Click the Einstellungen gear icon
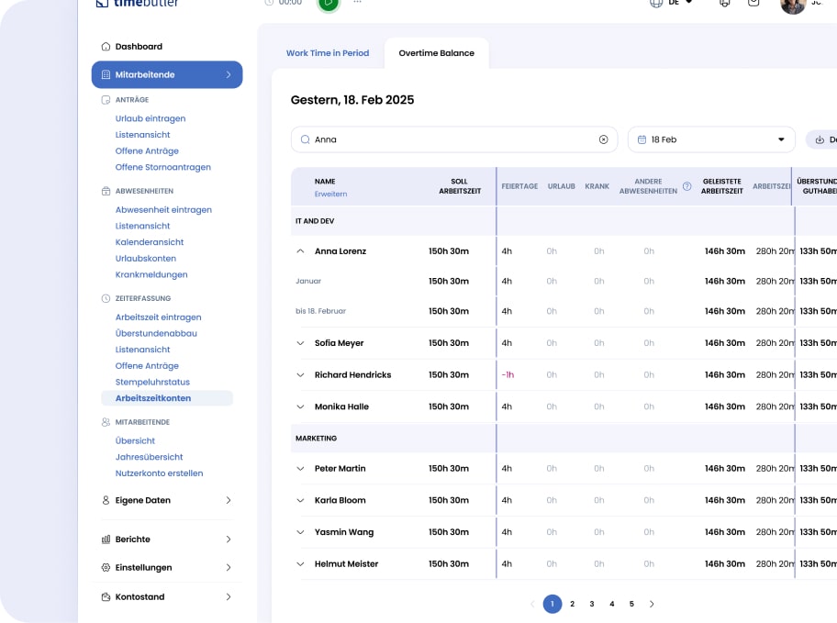 106,567
